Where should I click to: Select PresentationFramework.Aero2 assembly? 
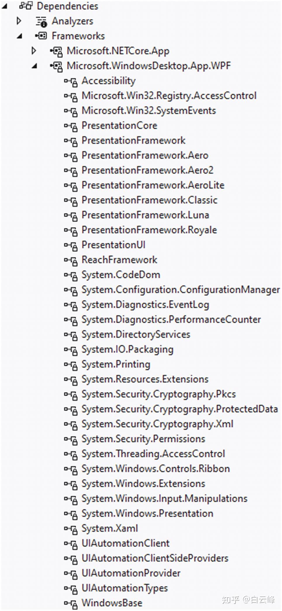[147, 170]
